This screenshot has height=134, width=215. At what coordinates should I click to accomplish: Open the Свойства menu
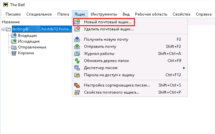181,14
